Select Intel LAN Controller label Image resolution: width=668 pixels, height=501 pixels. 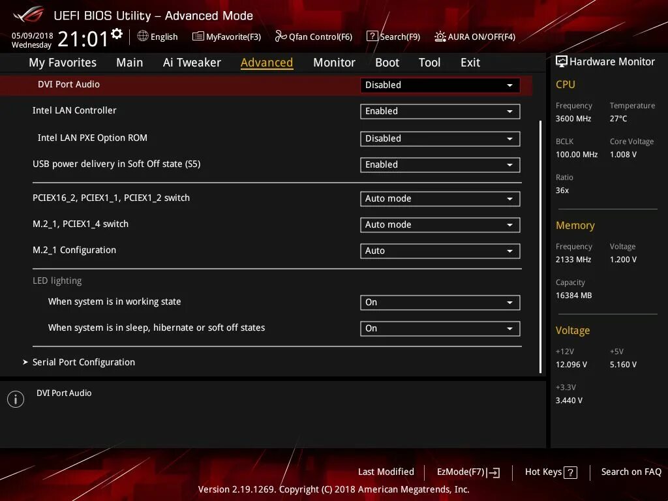click(x=74, y=110)
